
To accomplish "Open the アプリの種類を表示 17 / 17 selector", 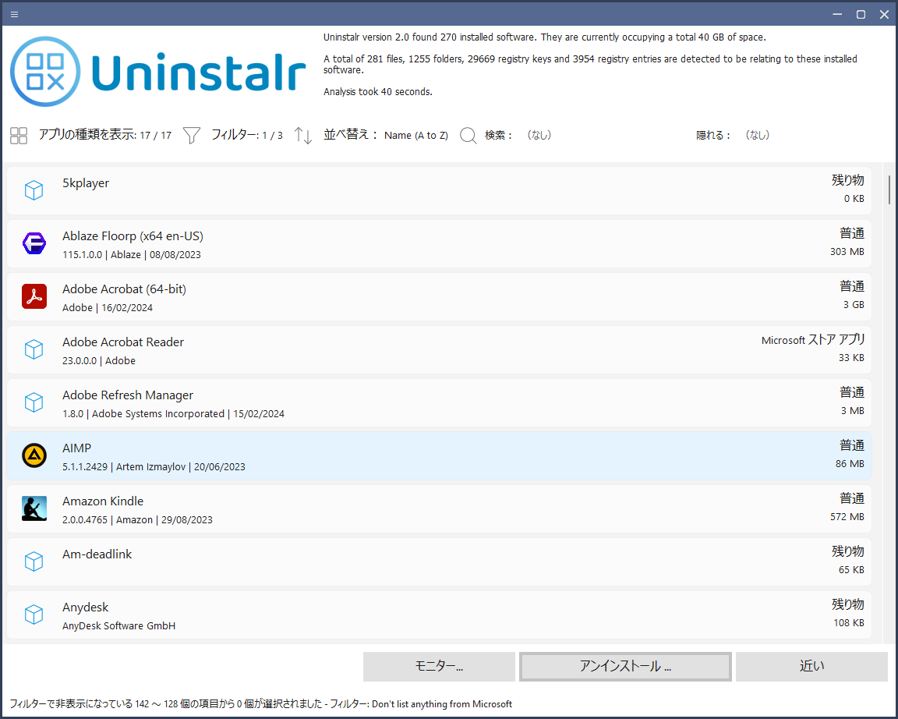I will 104,135.
